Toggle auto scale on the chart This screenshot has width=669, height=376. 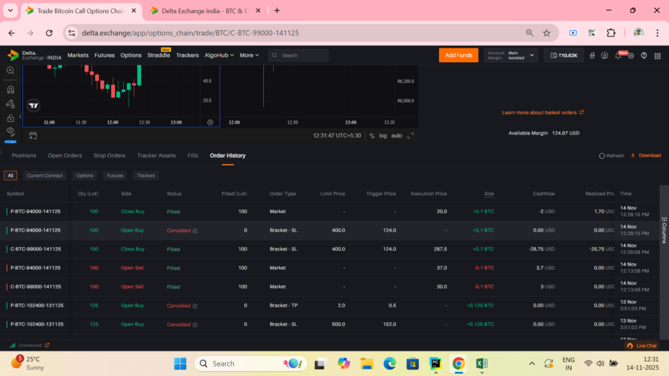[x=397, y=136]
